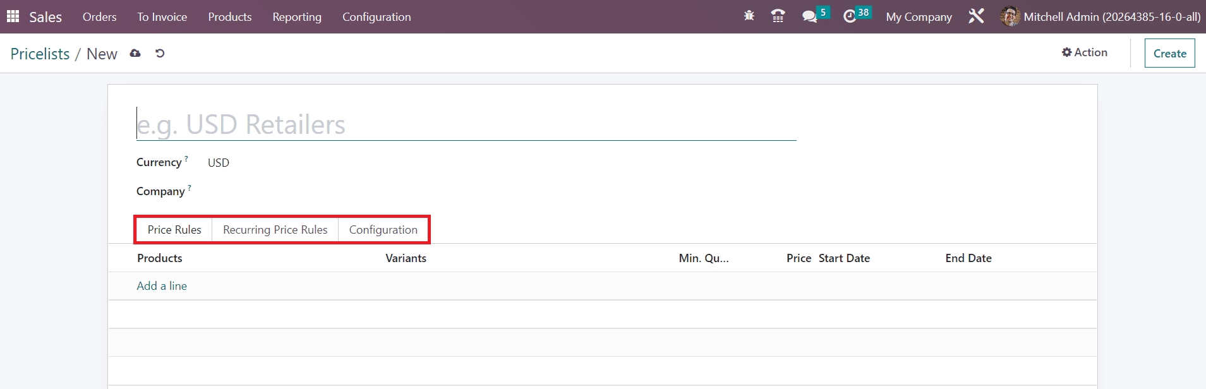
Task: Open the Orders menu
Action: (99, 17)
